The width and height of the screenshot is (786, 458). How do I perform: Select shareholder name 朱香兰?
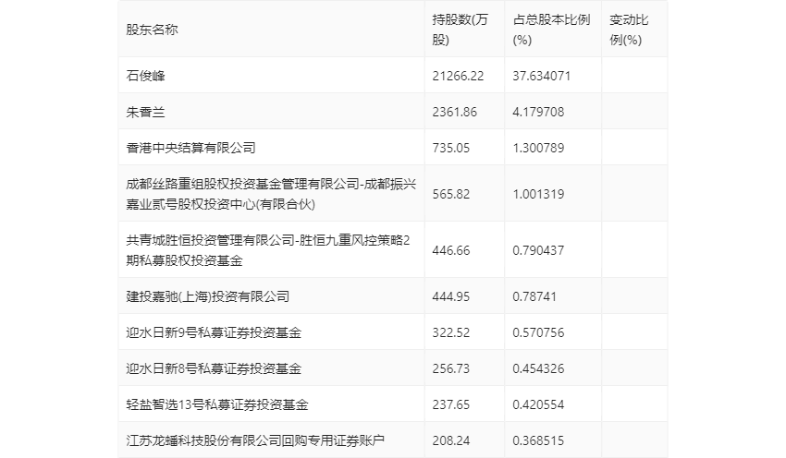click(145, 112)
